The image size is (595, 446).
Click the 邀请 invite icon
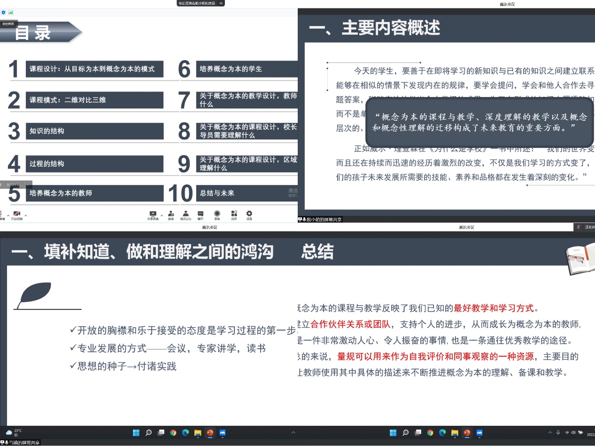tap(171, 215)
